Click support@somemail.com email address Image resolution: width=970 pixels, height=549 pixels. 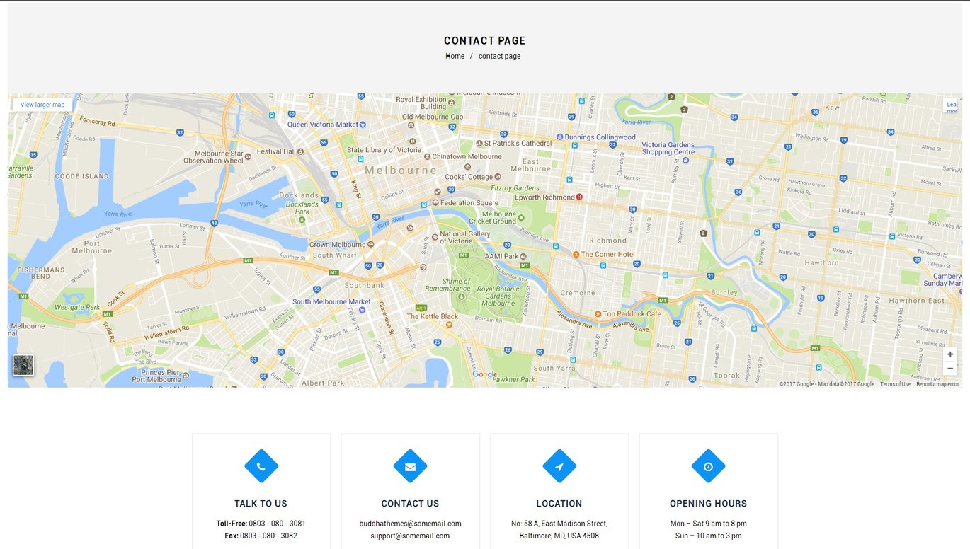pyautogui.click(x=410, y=536)
